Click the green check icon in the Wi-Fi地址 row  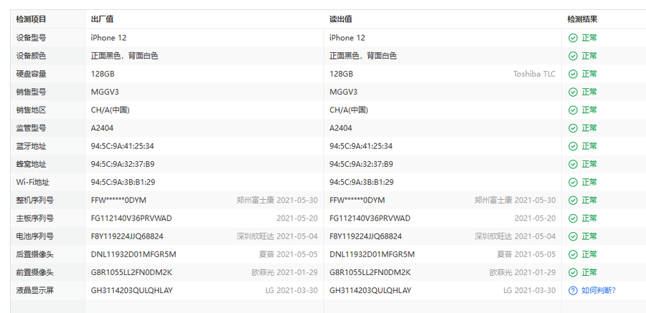[x=573, y=182]
